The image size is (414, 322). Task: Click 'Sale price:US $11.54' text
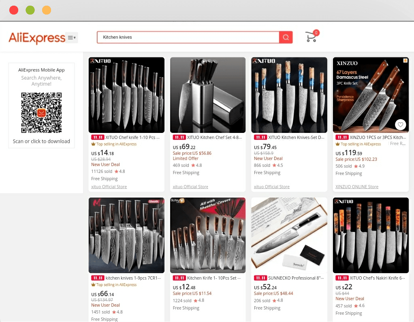192,293
